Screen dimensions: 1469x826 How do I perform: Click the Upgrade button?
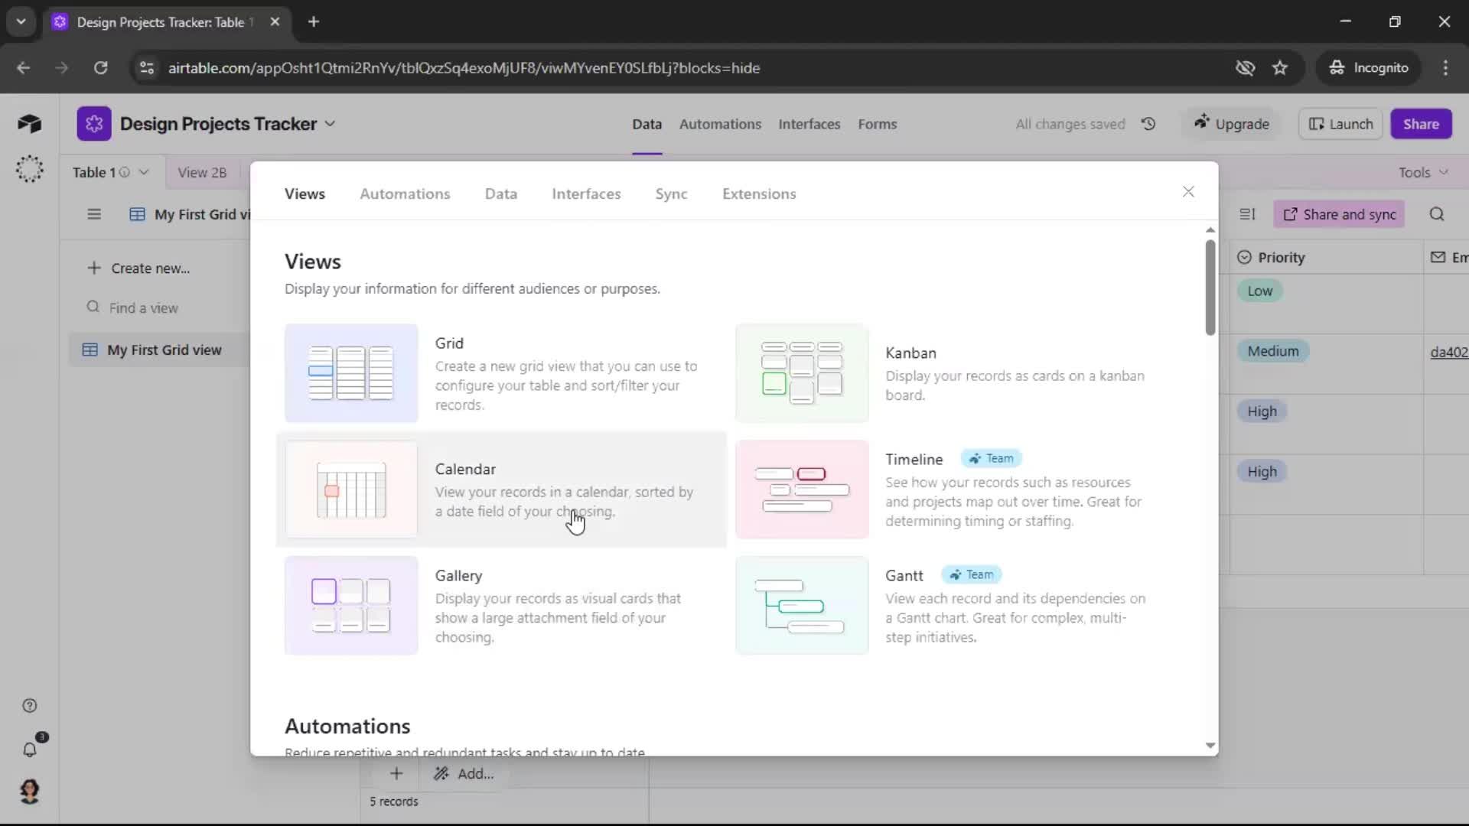click(1232, 124)
